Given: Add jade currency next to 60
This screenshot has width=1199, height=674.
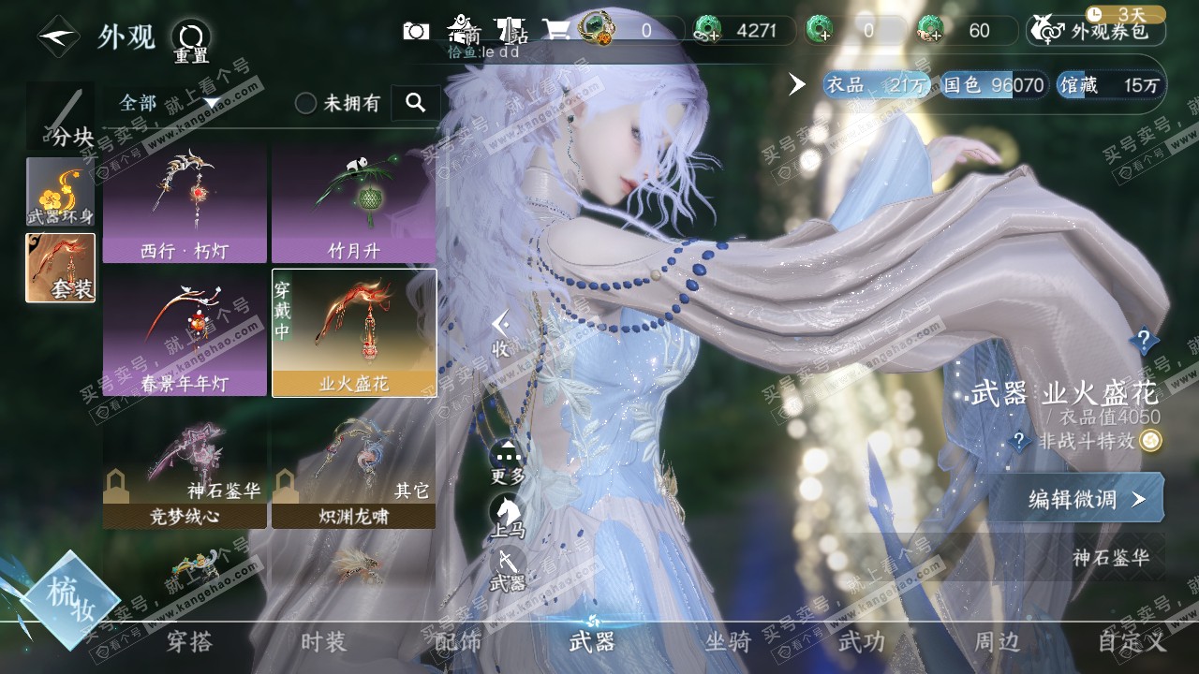Looking at the screenshot, I should (x=930, y=30).
